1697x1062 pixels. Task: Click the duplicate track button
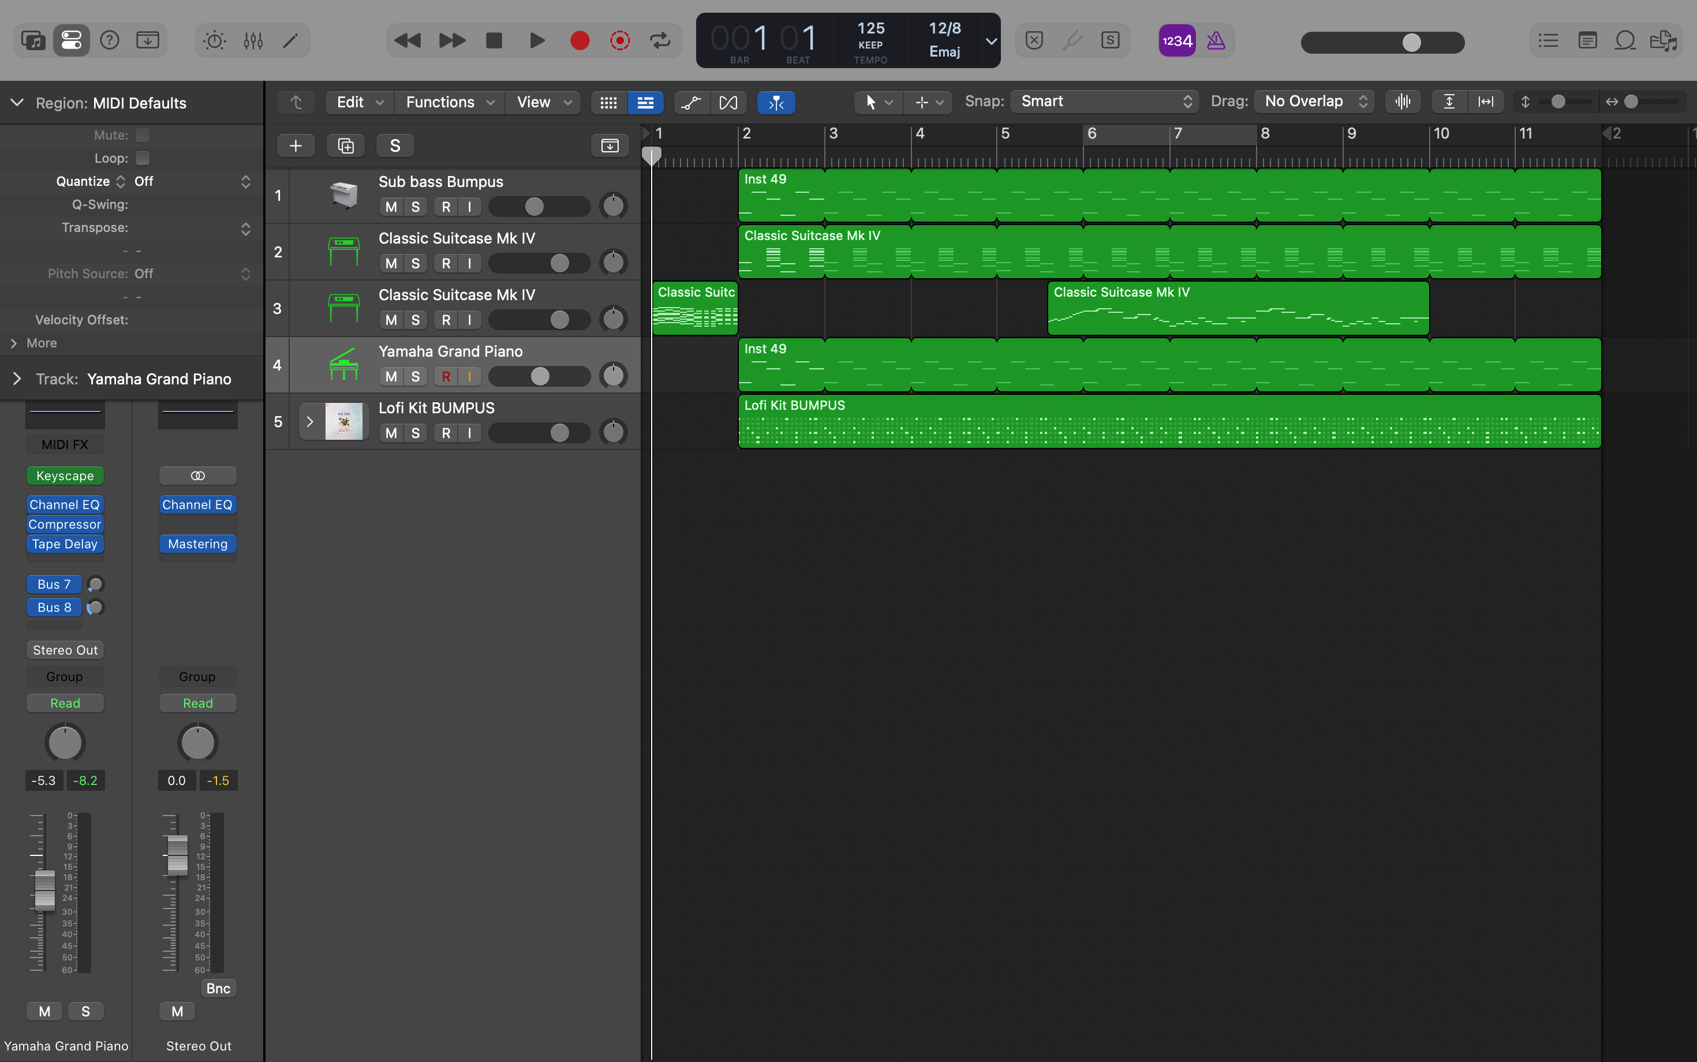point(346,145)
